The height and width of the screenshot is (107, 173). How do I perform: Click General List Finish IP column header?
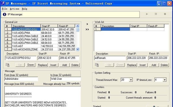(x=66, y=26)
